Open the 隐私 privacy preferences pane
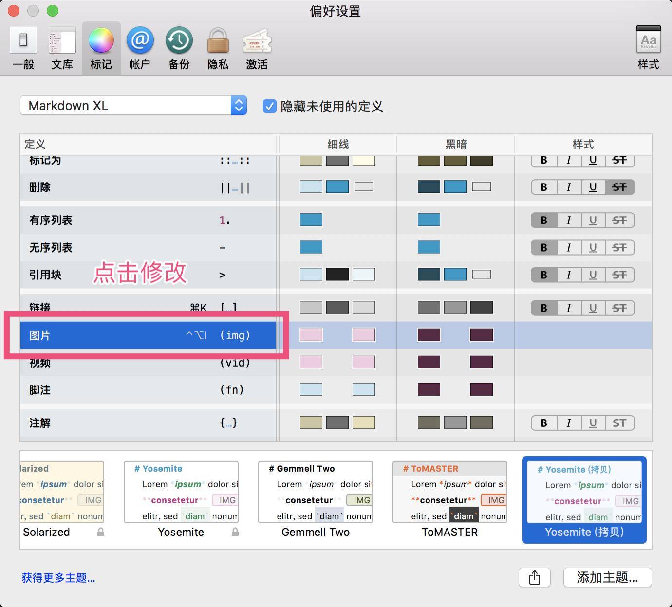 pyautogui.click(x=218, y=48)
